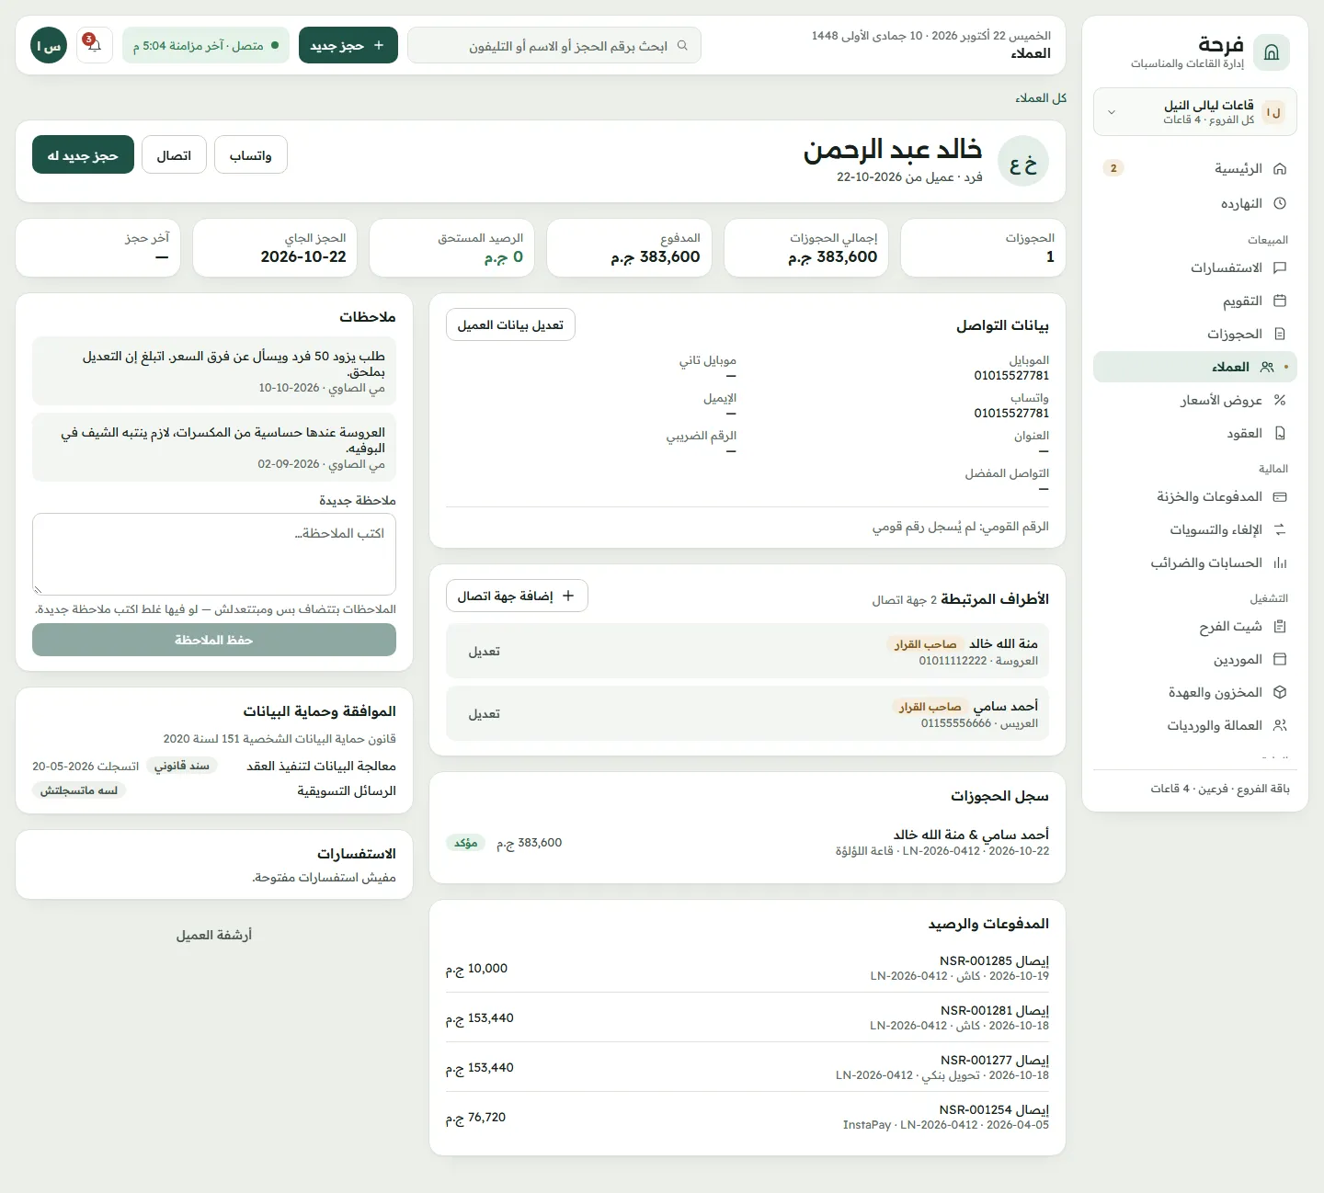This screenshot has width=1324, height=1193.
Task: Click the اكتب الملاحظة text area
Action: click(214, 554)
